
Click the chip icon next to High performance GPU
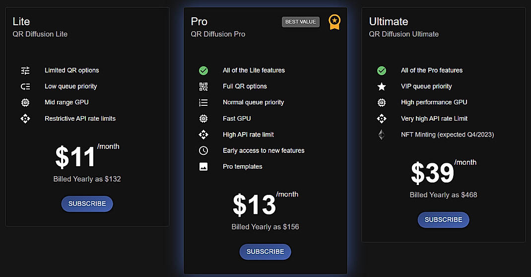pos(382,102)
